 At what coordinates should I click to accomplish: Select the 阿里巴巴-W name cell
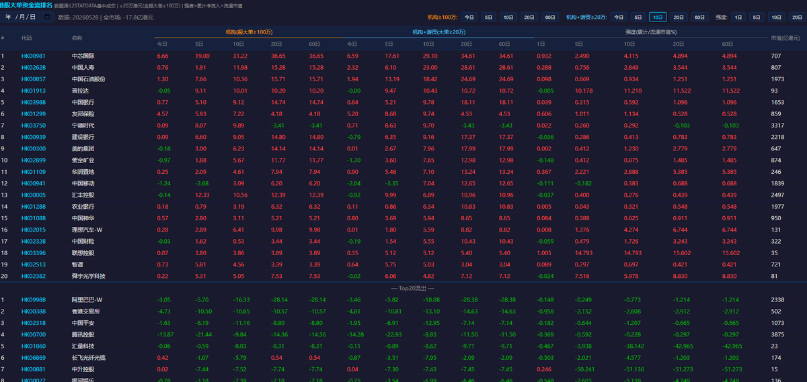(x=86, y=299)
